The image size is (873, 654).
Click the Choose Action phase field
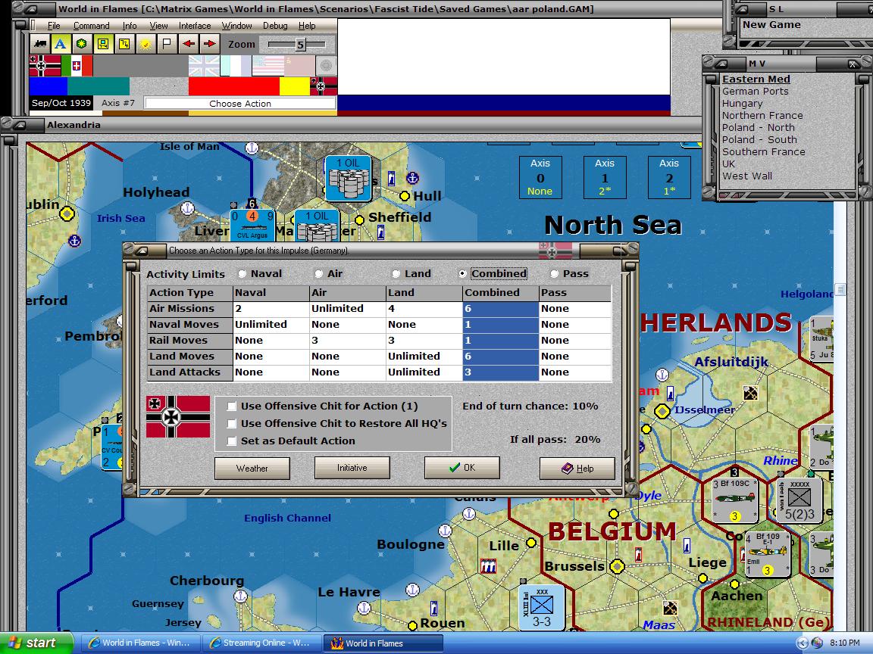click(x=240, y=104)
